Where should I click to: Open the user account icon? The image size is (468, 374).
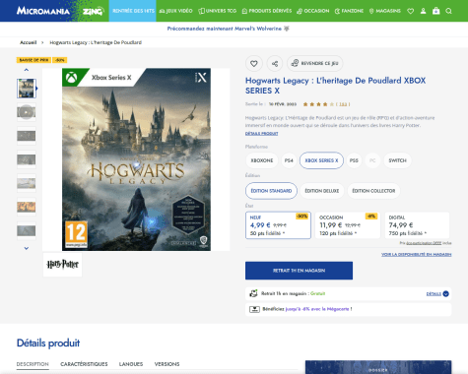click(423, 11)
